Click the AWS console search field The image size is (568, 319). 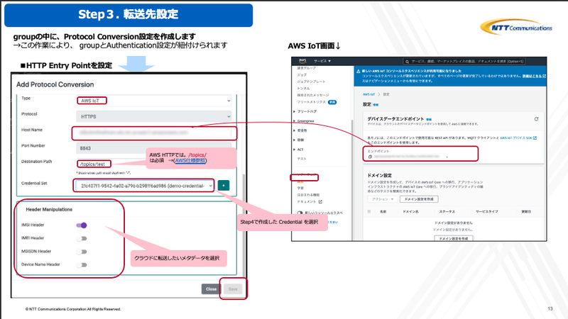(x=464, y=62)
